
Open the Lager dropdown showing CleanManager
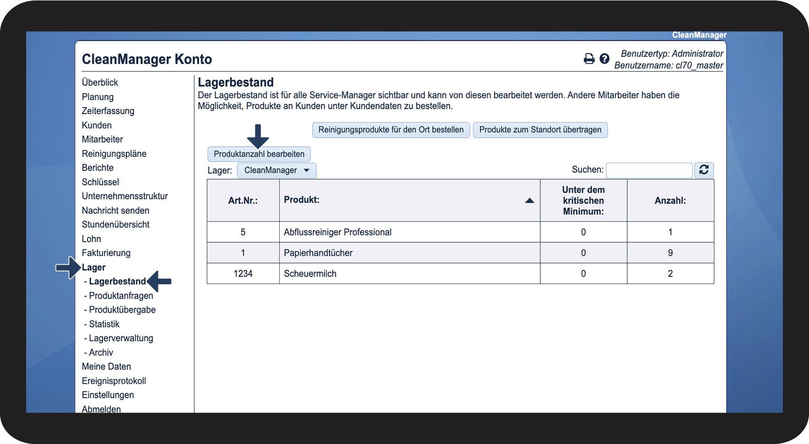pyautogui.click(x=277, y=171)
